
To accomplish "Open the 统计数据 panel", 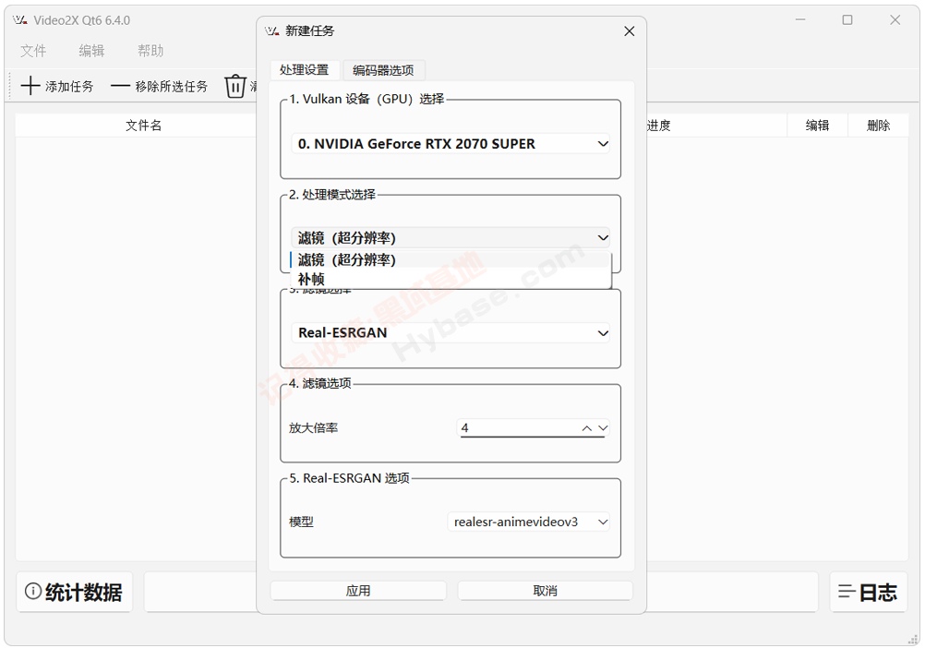I will pyautogui.click(x=75, y=592).
